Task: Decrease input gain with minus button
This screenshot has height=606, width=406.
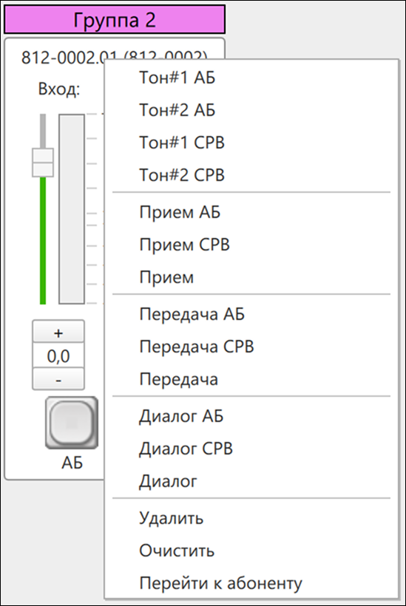Action: pyautogui.click(x=58, y=379)
